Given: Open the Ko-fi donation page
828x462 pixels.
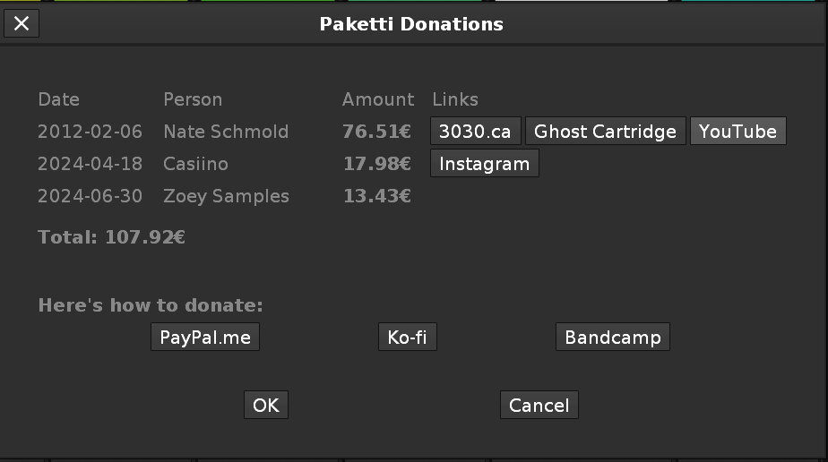Looking at the screenshot, I should (x=407, y=338).
